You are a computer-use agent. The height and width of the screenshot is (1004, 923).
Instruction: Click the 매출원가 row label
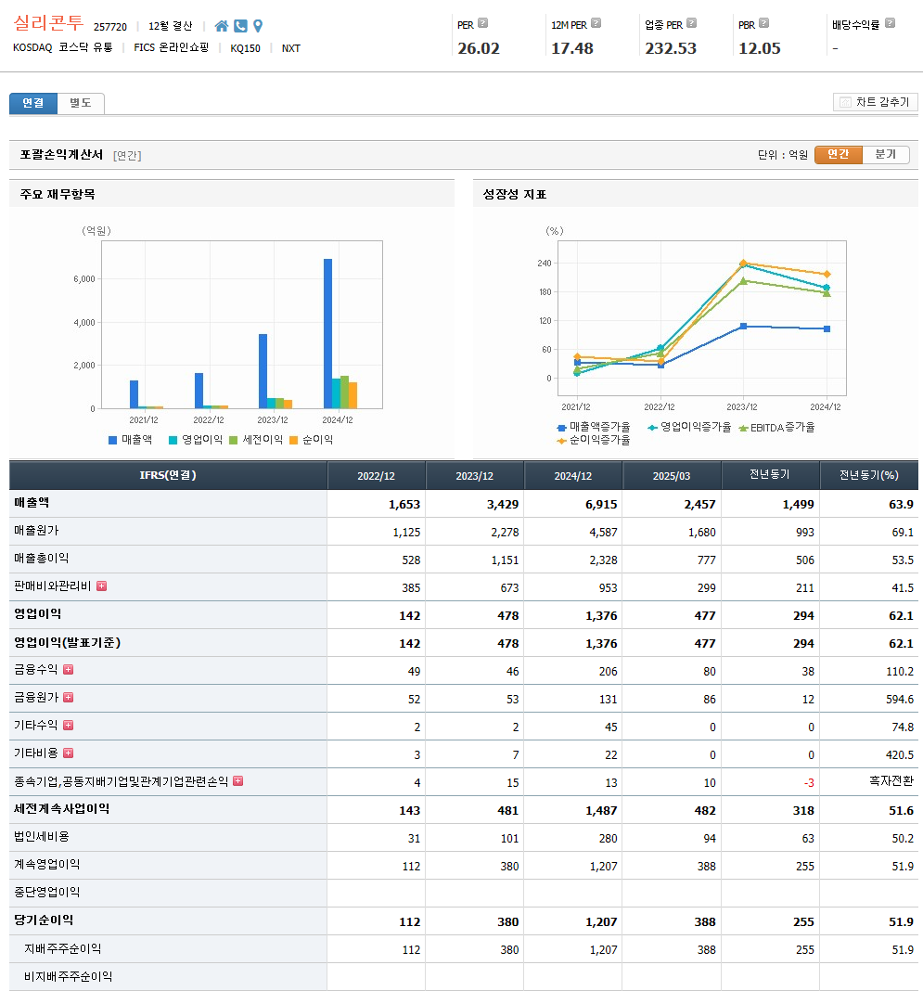tap(36, 531)
